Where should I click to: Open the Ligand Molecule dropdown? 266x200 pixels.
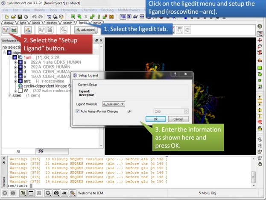tap(113, 104)
